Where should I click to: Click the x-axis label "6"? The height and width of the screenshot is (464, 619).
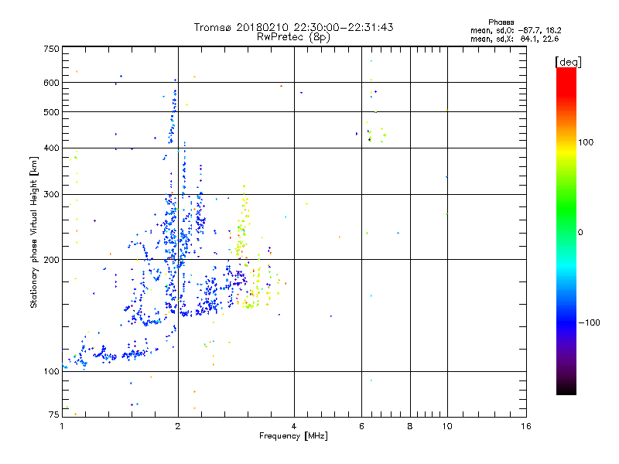click(361, 426)
